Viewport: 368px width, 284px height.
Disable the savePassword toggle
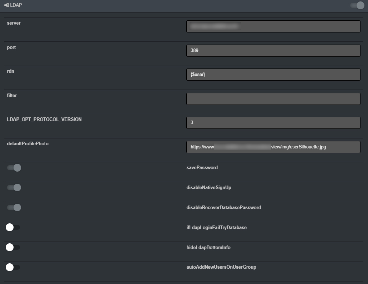pyautogui.click(x=14, y=167)
